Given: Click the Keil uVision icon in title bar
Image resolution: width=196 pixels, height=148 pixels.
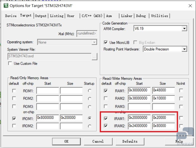Looking at the screenshot, I should 6,6.
